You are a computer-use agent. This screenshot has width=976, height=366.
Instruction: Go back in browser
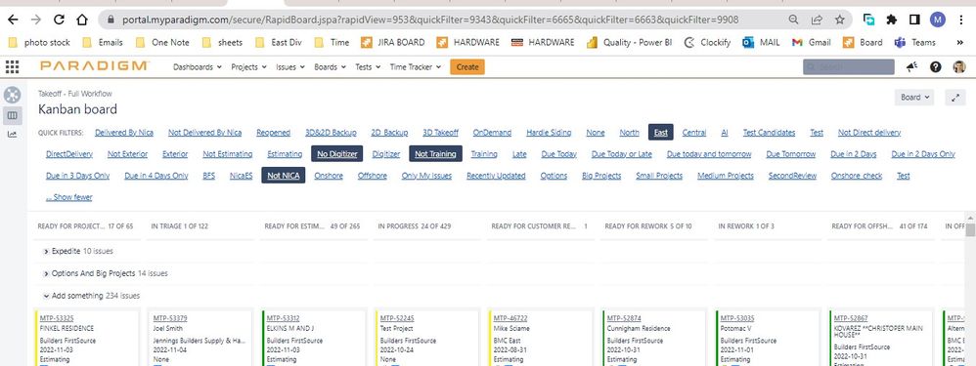(13, 20)
